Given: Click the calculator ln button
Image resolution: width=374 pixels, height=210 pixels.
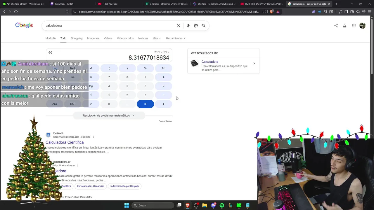Looking at the screenshot, I should tap(91, 77).
